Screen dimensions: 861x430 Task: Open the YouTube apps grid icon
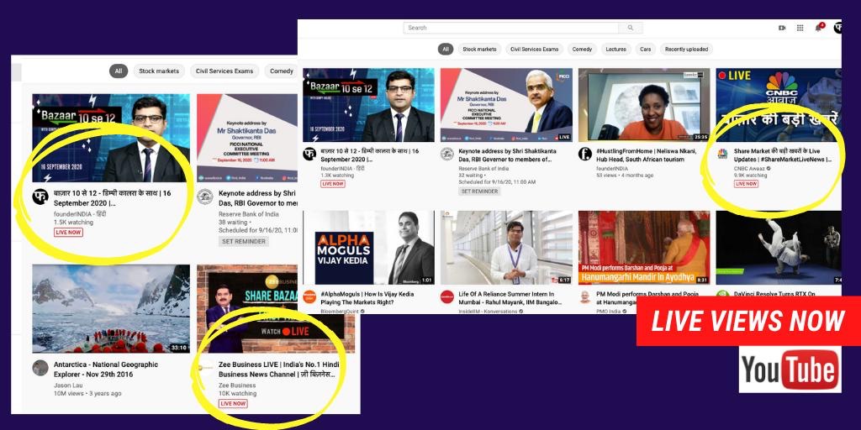(x=800, y=28)
